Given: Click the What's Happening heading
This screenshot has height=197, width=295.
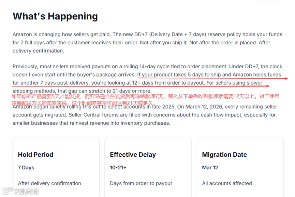Looking at the screenshot, I should (x=55, y=16).
